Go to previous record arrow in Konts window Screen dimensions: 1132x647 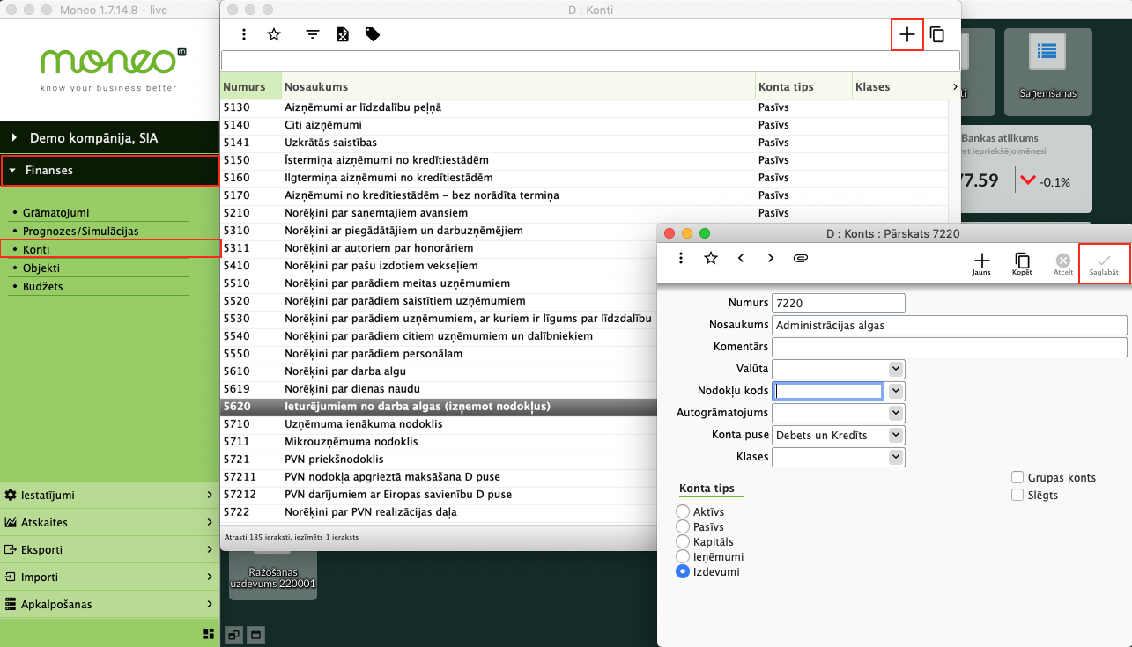click(x=741, y=258)
